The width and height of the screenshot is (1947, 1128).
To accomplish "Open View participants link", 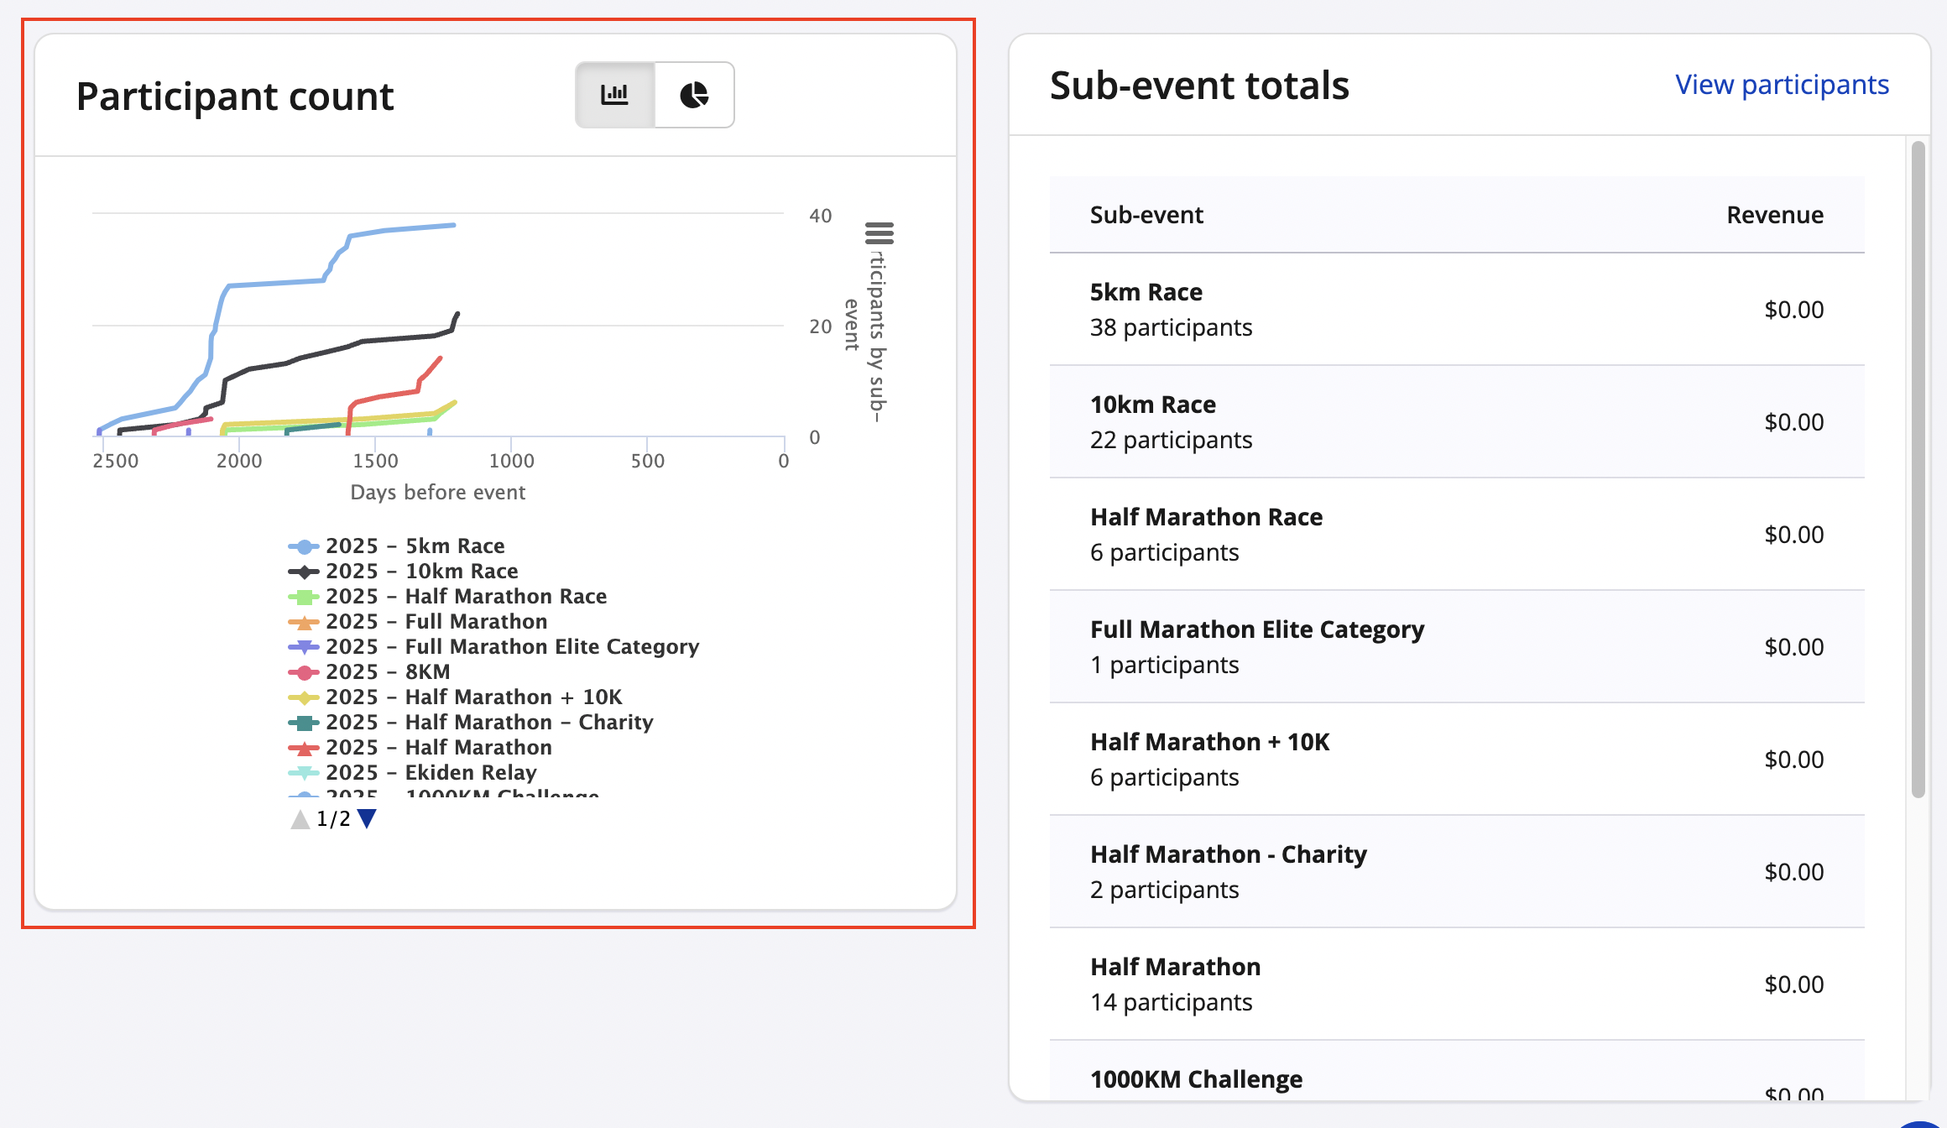I will click(1782, 85).
